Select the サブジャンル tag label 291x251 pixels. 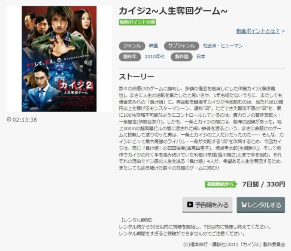(182, 46)
